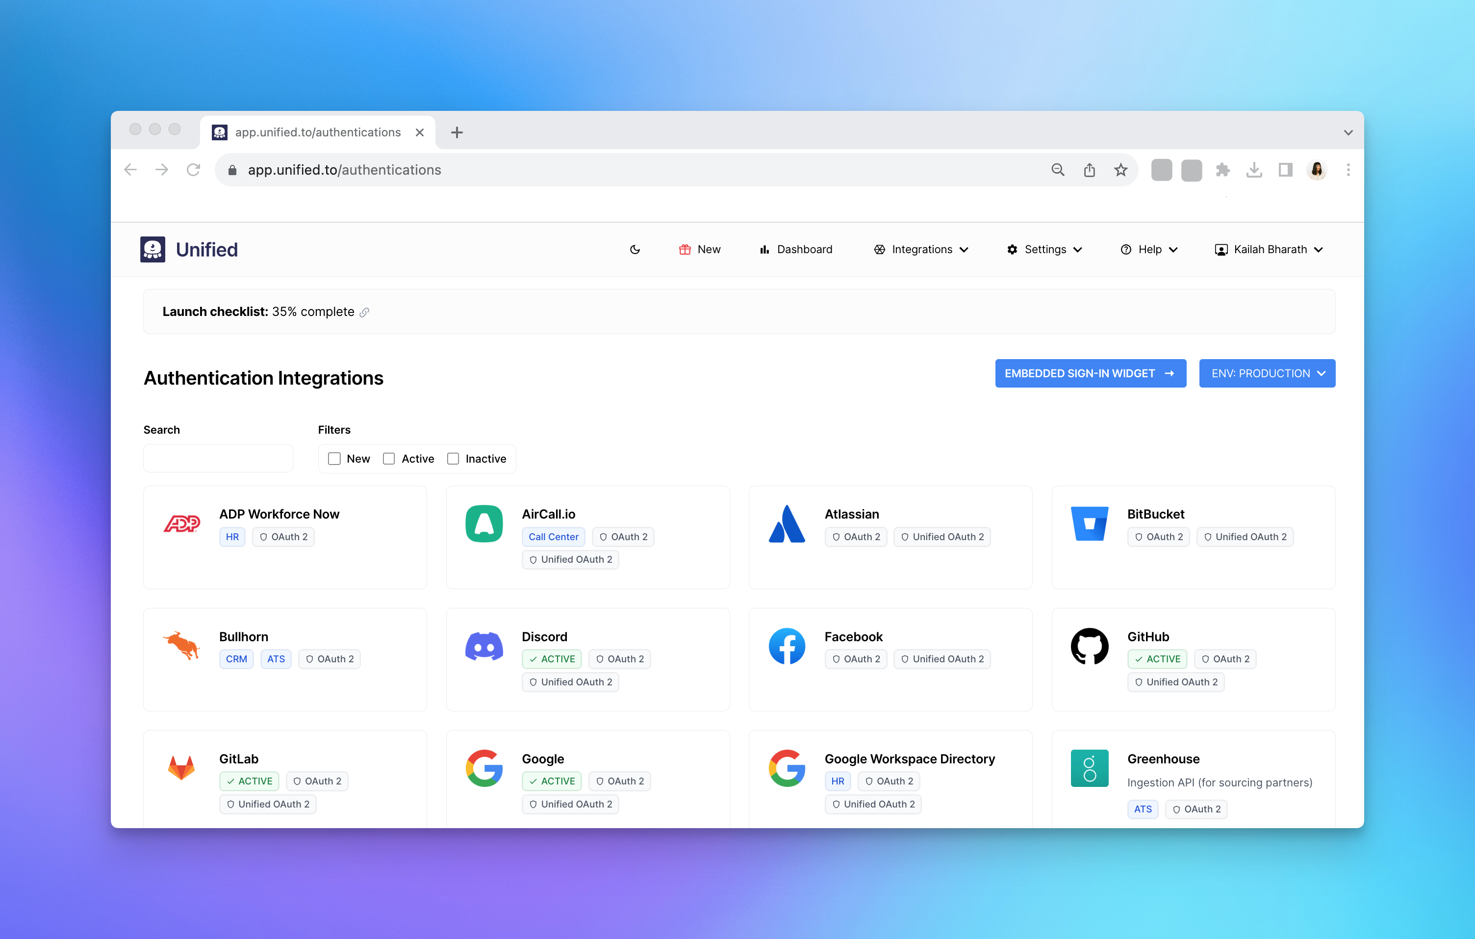Viewport: 1475px width, 939px height.
Task: Select the Discord integration icon
Action: point(484,646)
